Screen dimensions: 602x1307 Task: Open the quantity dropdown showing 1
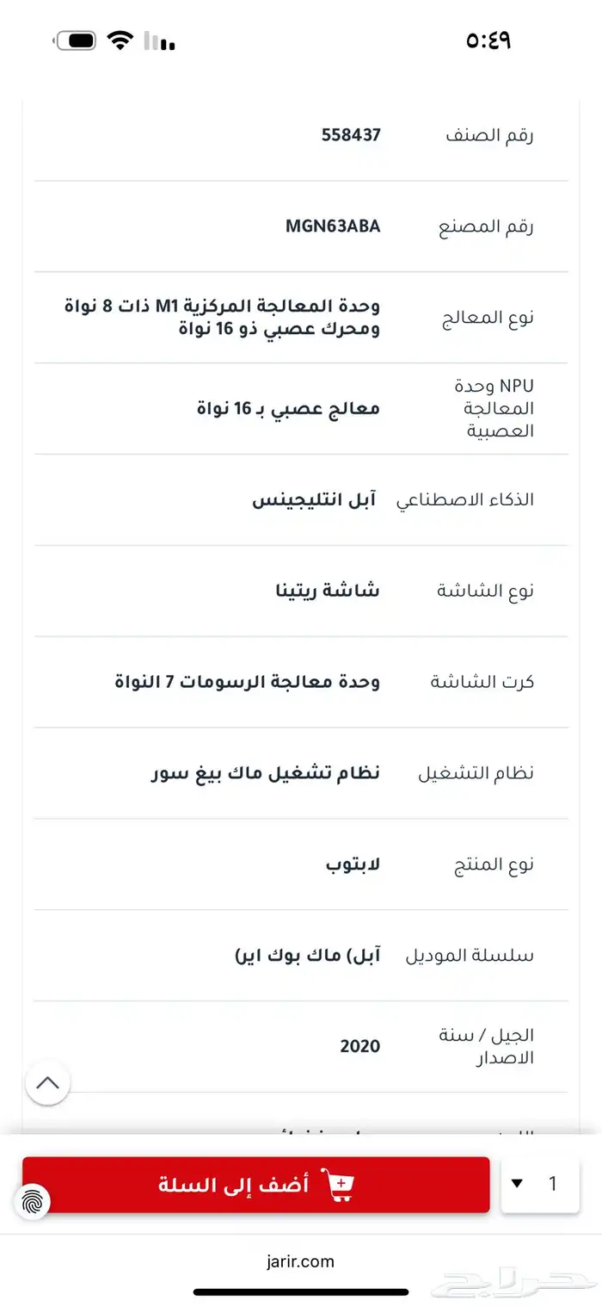[x=540, y=1184]
